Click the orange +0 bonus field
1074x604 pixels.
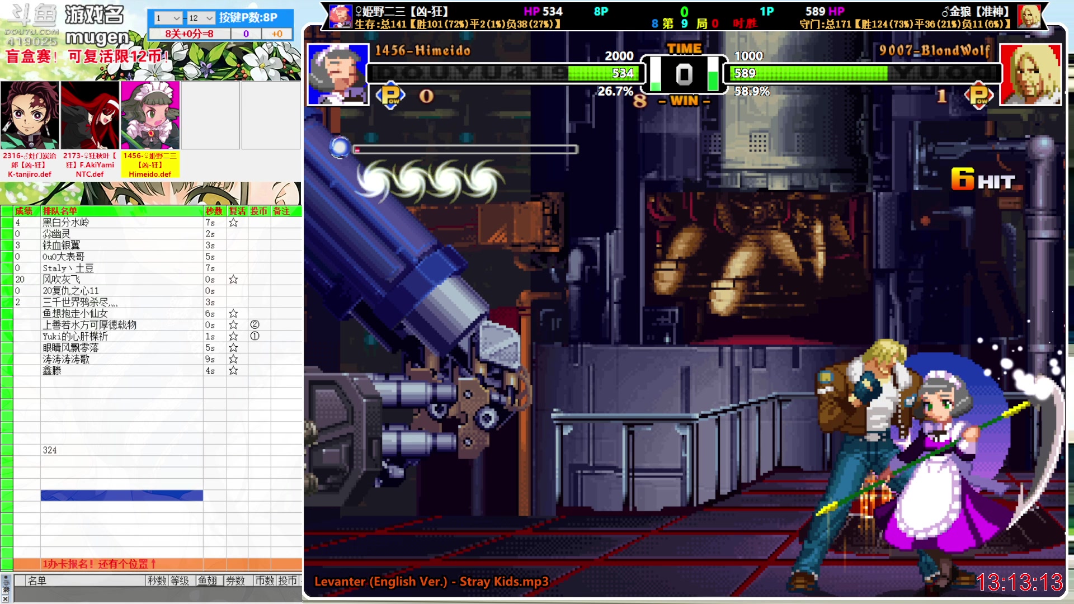[x=277, y=34]
